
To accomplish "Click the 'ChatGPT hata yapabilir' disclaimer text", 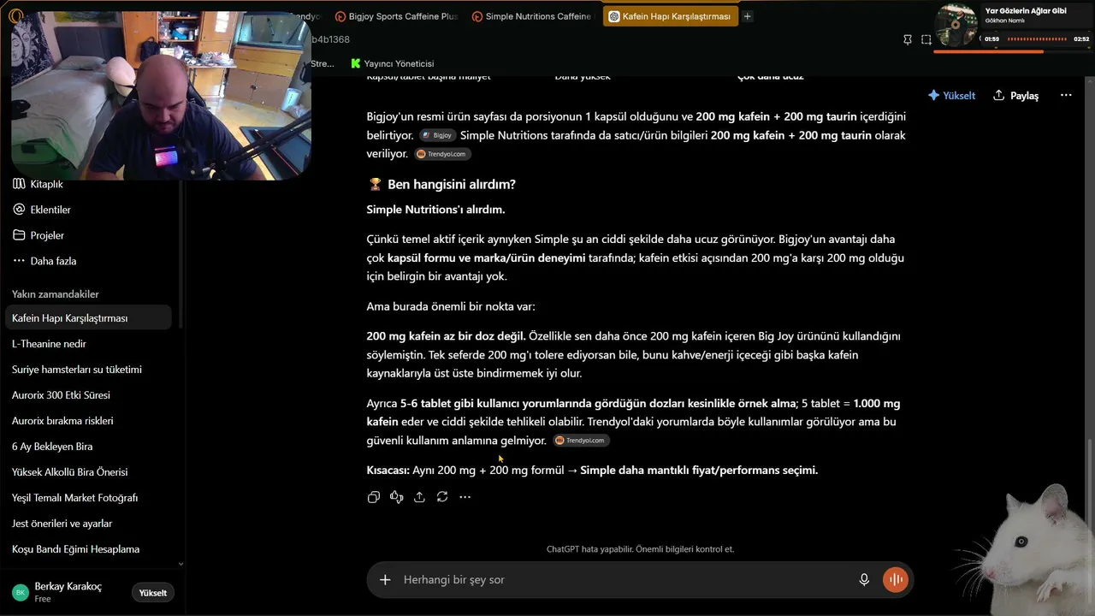I will click(640, 549).
